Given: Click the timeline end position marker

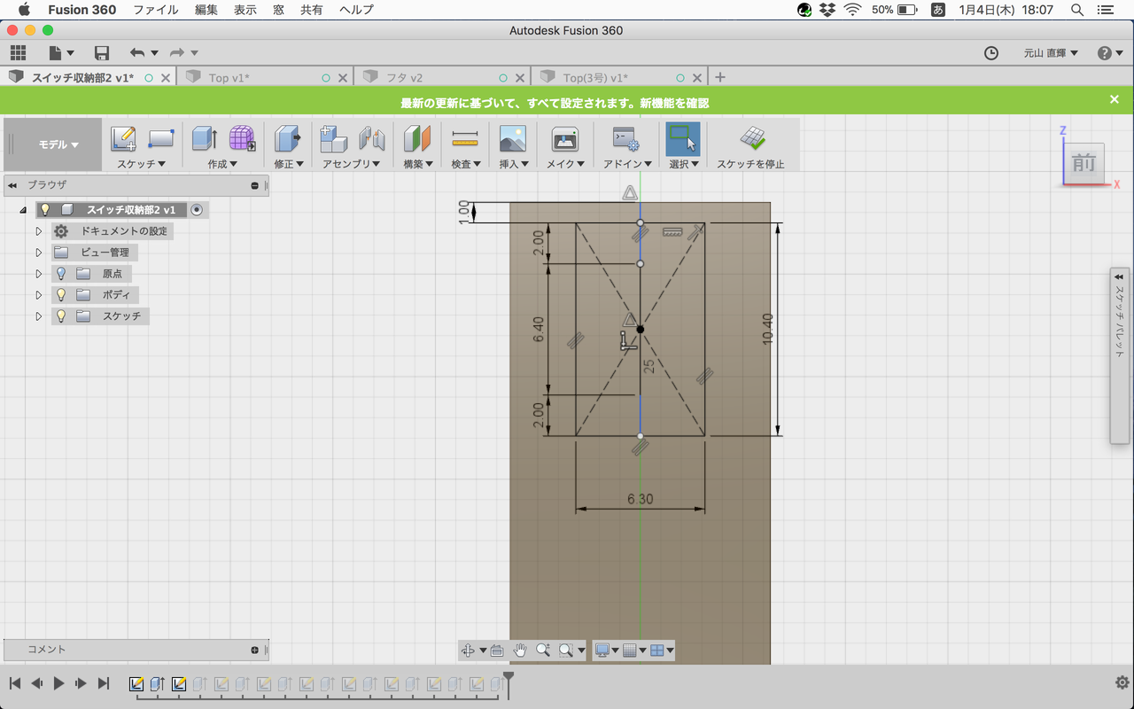Looking at the screenshot, I should pos(508,684).
